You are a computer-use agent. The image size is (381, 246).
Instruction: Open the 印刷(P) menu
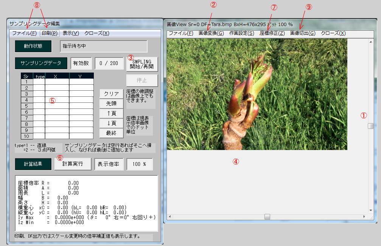(x=50, y=33)
